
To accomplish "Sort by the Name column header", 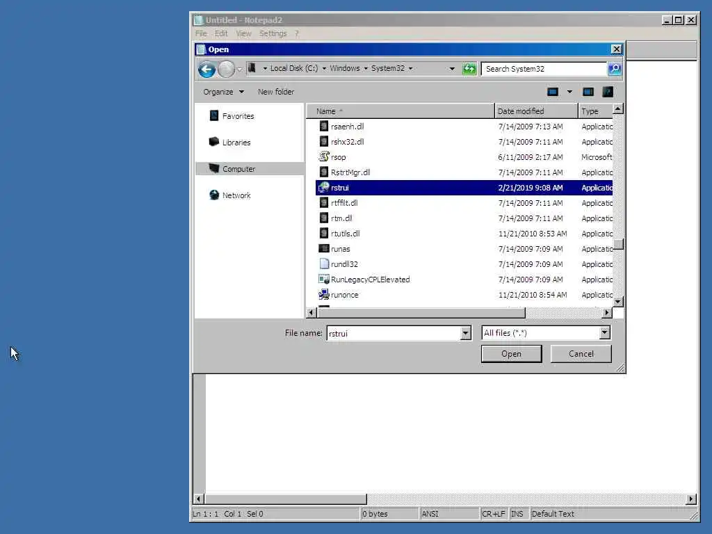I will tap(400, 111).
